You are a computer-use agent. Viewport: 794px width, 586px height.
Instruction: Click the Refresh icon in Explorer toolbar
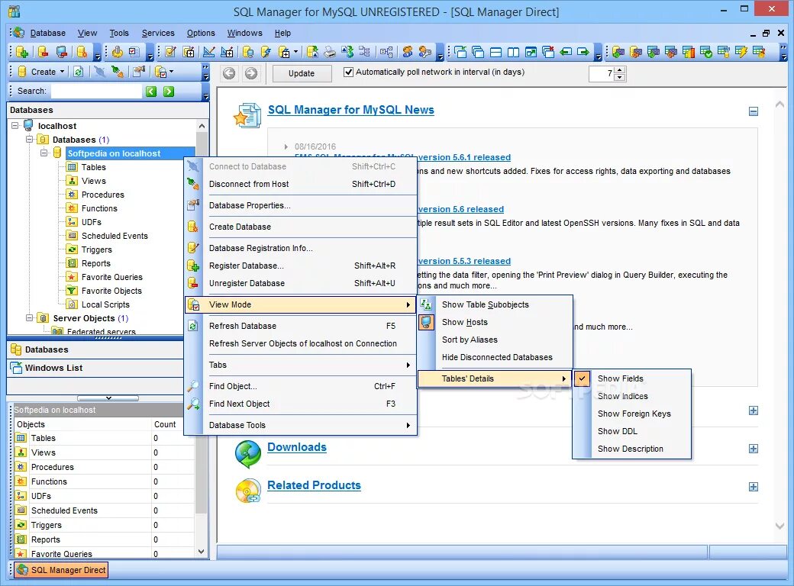coord(79,72)
